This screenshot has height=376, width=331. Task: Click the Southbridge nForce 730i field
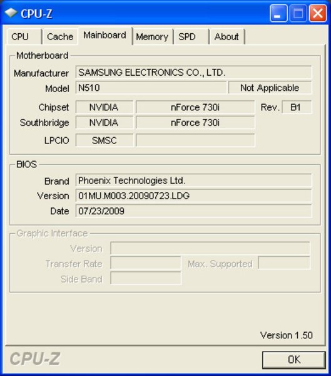[x=195, y=123]
